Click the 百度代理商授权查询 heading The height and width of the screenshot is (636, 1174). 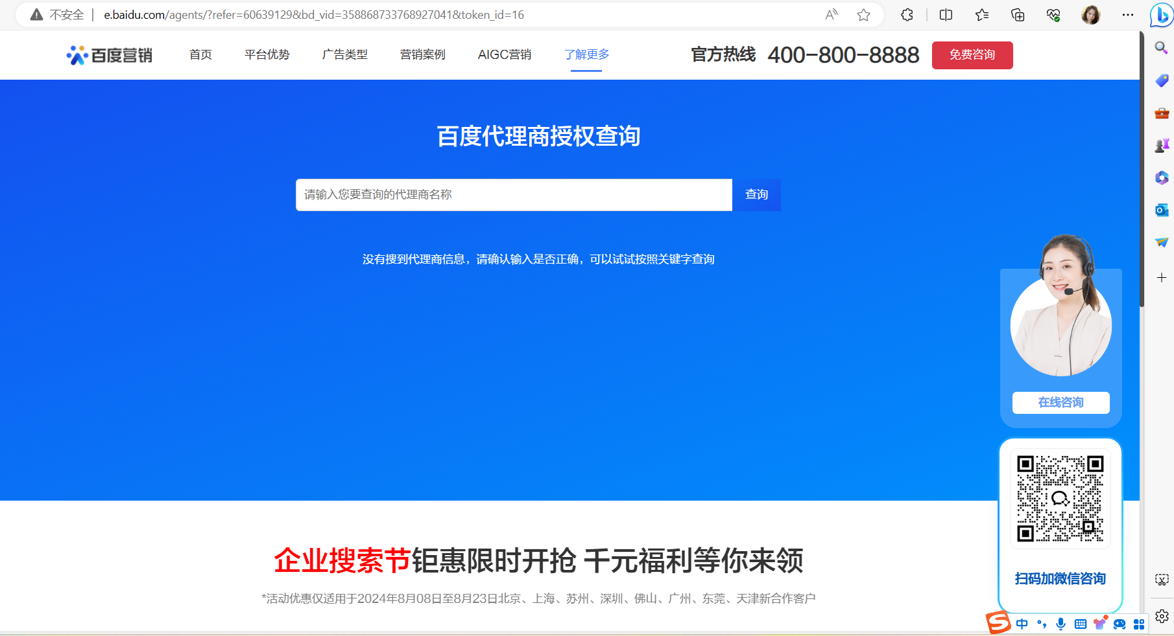[x=538, y=137]
